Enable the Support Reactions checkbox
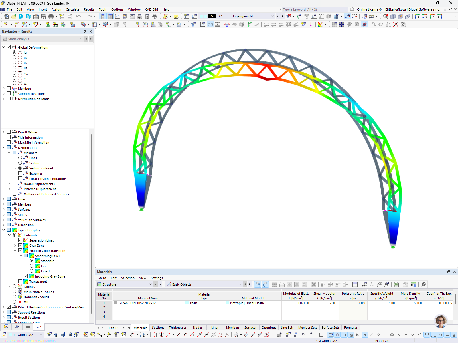The width and height of the screenshot is (458, 343). pos(9,93)
